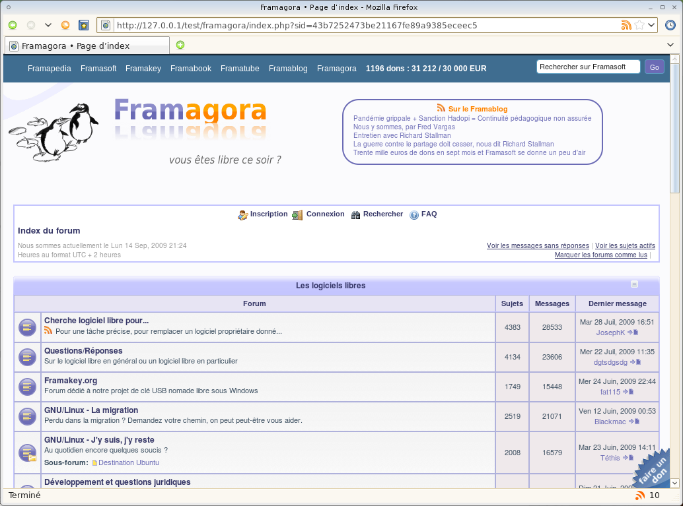Open the bookmarks icon in browser toolbar

pyautogui.click(x=84, y=25)
